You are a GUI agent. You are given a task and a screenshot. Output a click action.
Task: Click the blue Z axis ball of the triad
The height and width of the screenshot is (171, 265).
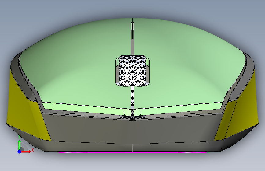(x=20, y=152)
